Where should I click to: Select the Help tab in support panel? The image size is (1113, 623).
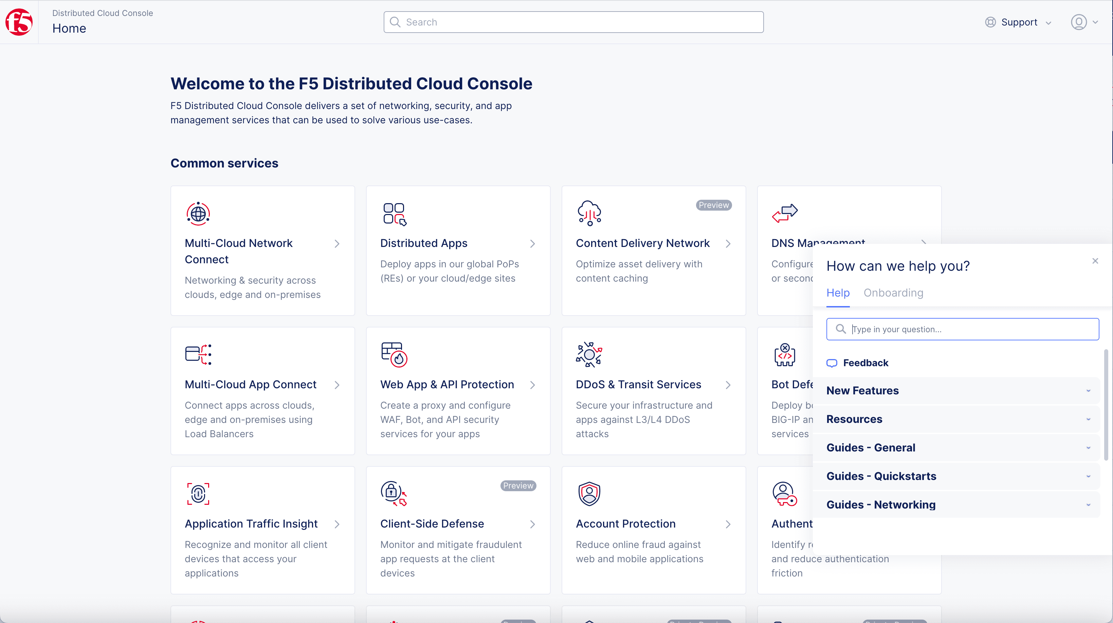point(838,293)
